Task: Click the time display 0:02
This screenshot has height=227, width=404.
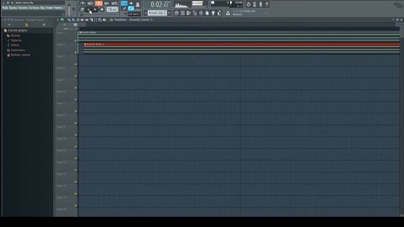Action: (x=158, y=4)
